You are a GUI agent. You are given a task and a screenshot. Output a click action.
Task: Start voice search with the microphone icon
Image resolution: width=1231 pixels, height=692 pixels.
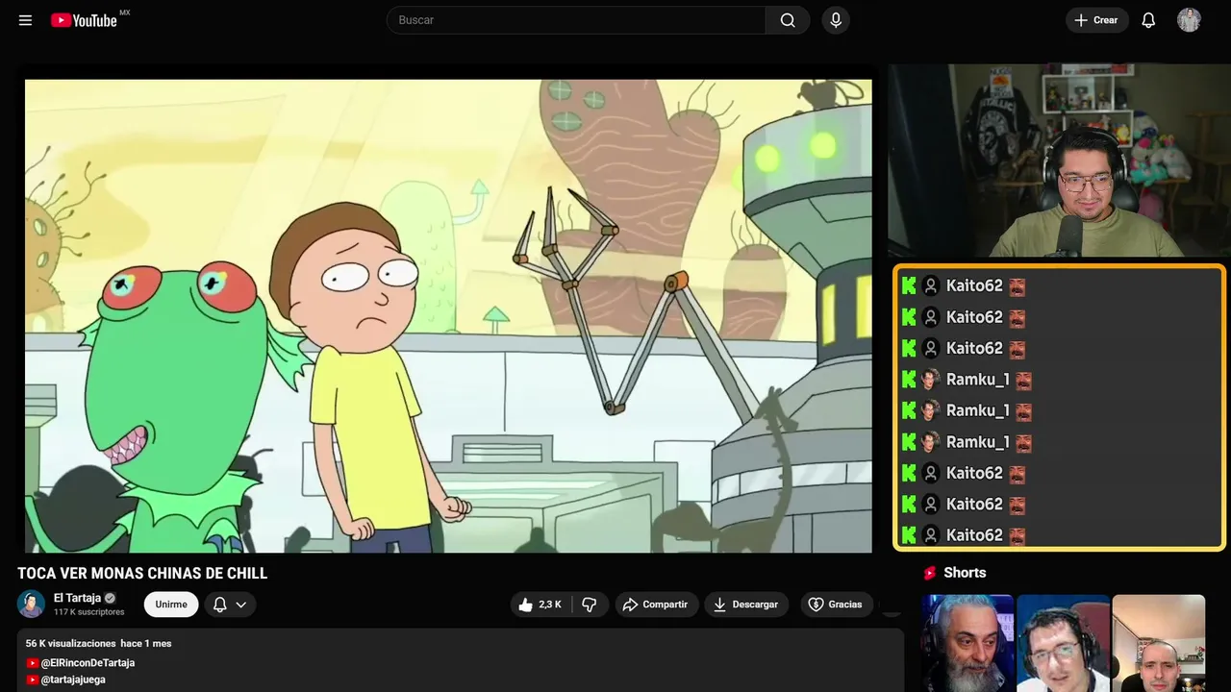click(836, 20)
